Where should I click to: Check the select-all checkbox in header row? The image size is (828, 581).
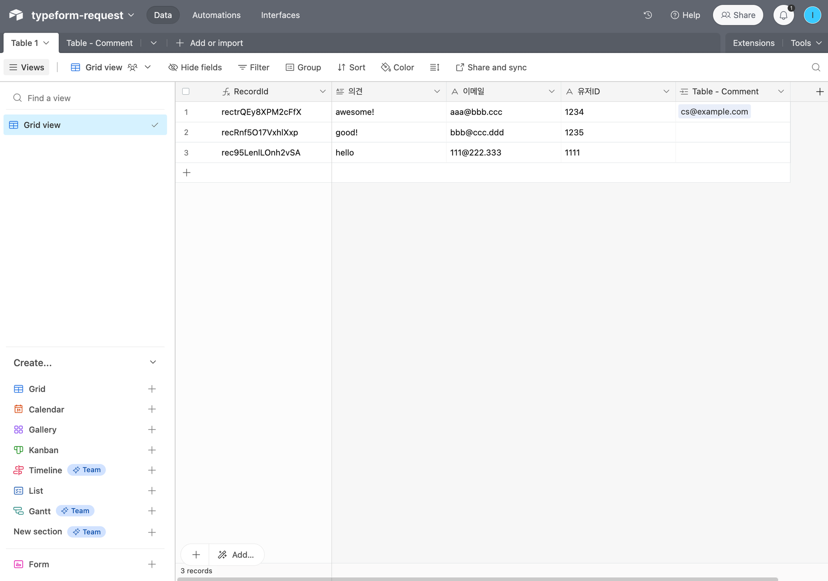click(186, 91)
